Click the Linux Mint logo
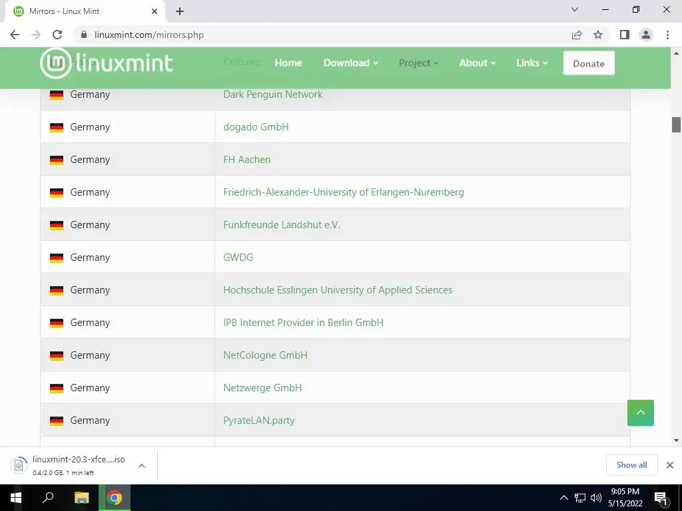682x511 pixels. pos(107,63)
